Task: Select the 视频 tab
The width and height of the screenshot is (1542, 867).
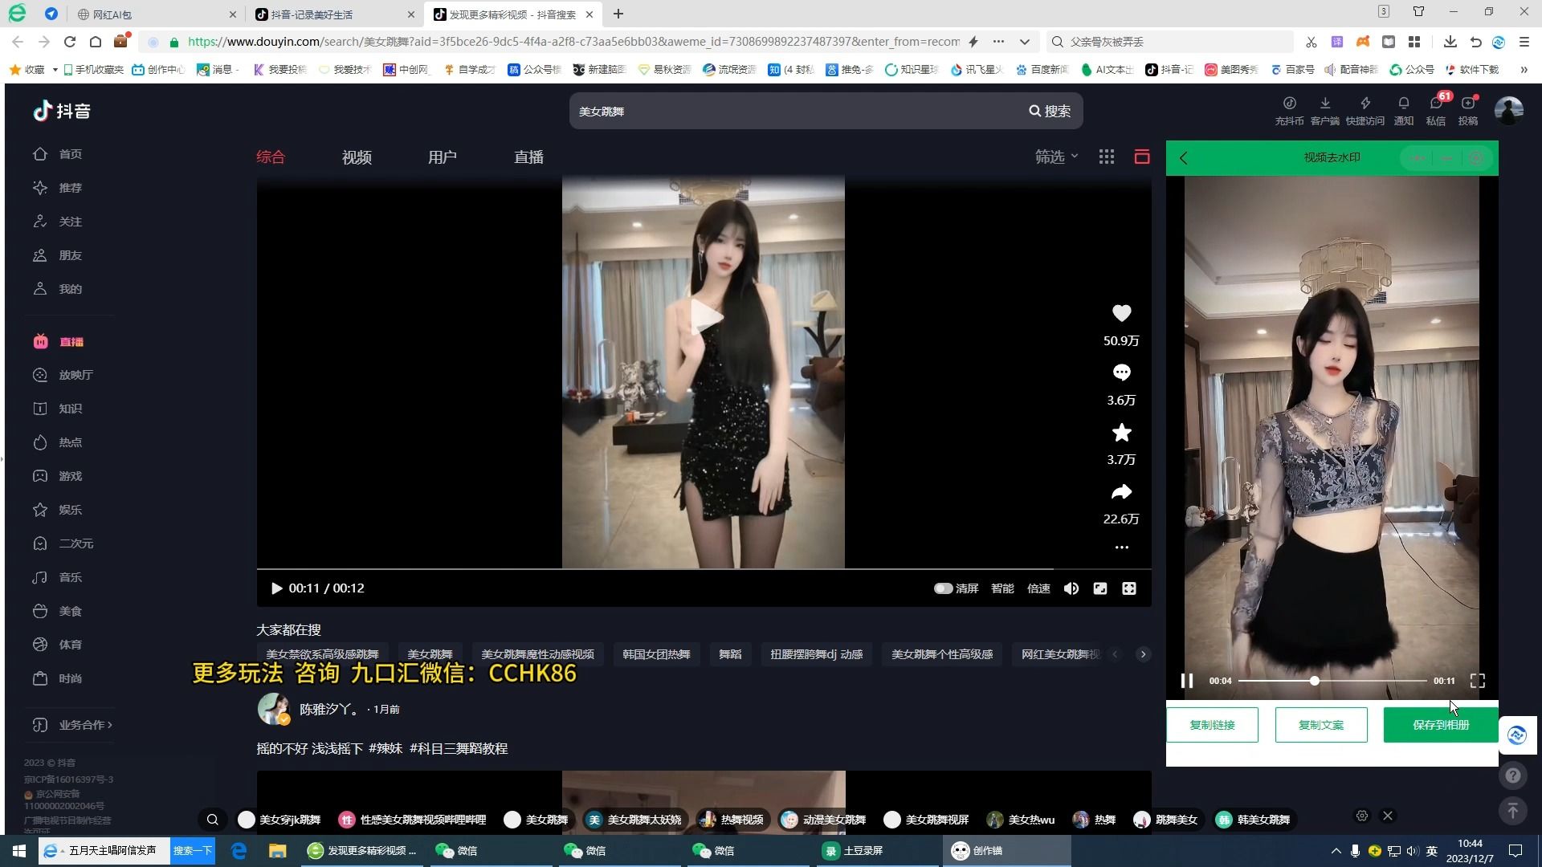Action: coord(357,157)
